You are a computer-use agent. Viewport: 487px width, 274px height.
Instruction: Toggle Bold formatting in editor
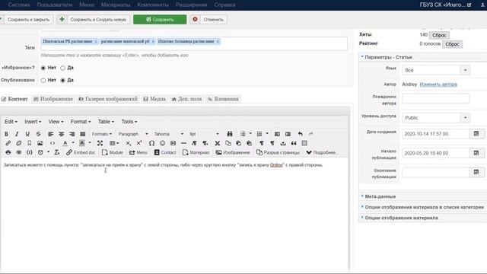6,134
